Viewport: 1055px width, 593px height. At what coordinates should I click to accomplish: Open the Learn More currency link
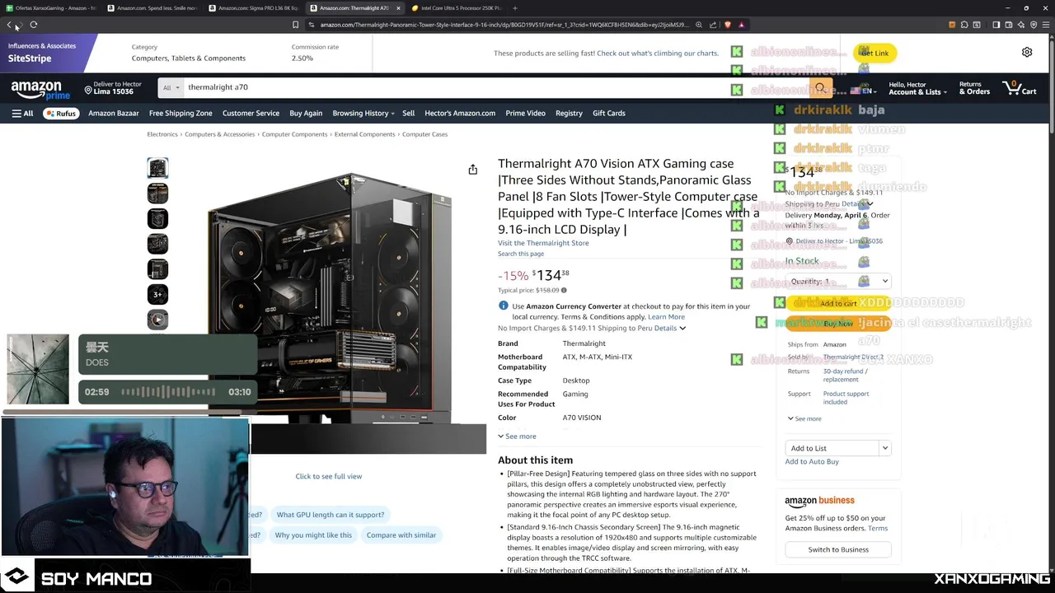pyautogui.click(x=666, y=316)
